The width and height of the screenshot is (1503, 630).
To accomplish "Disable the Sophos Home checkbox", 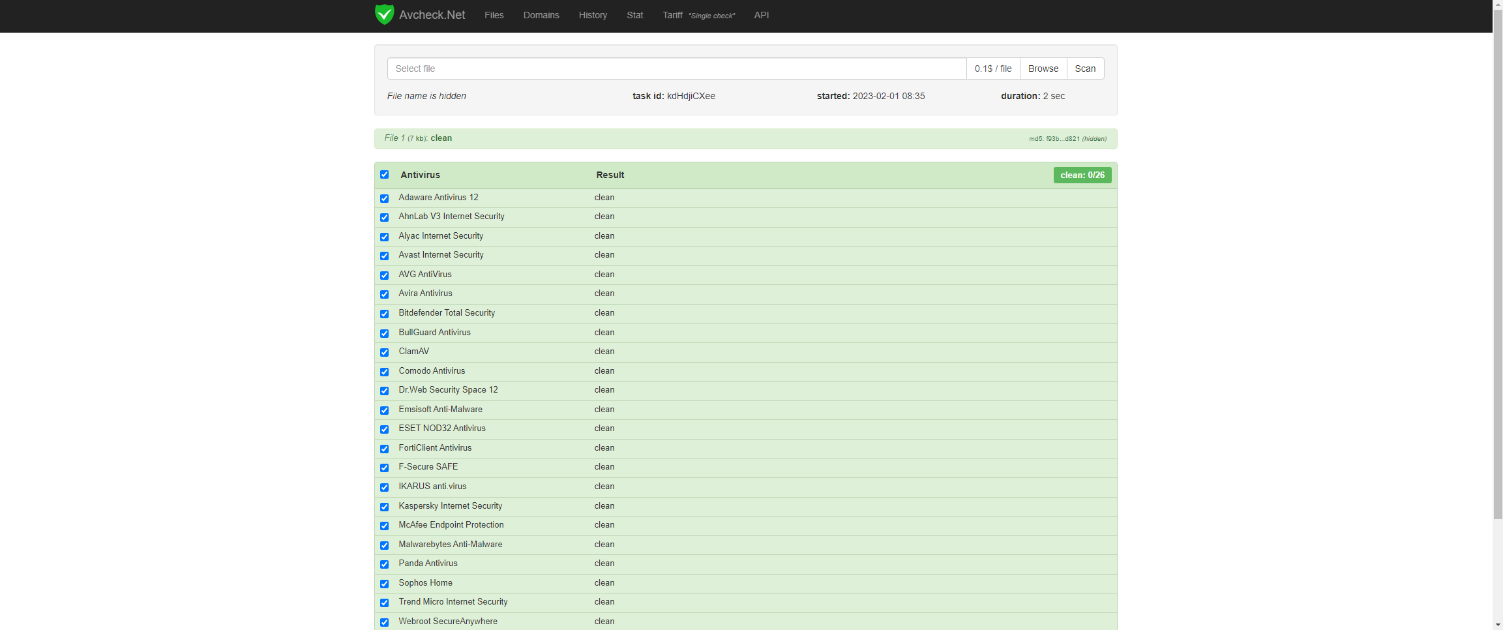I will tap(385, 584).
